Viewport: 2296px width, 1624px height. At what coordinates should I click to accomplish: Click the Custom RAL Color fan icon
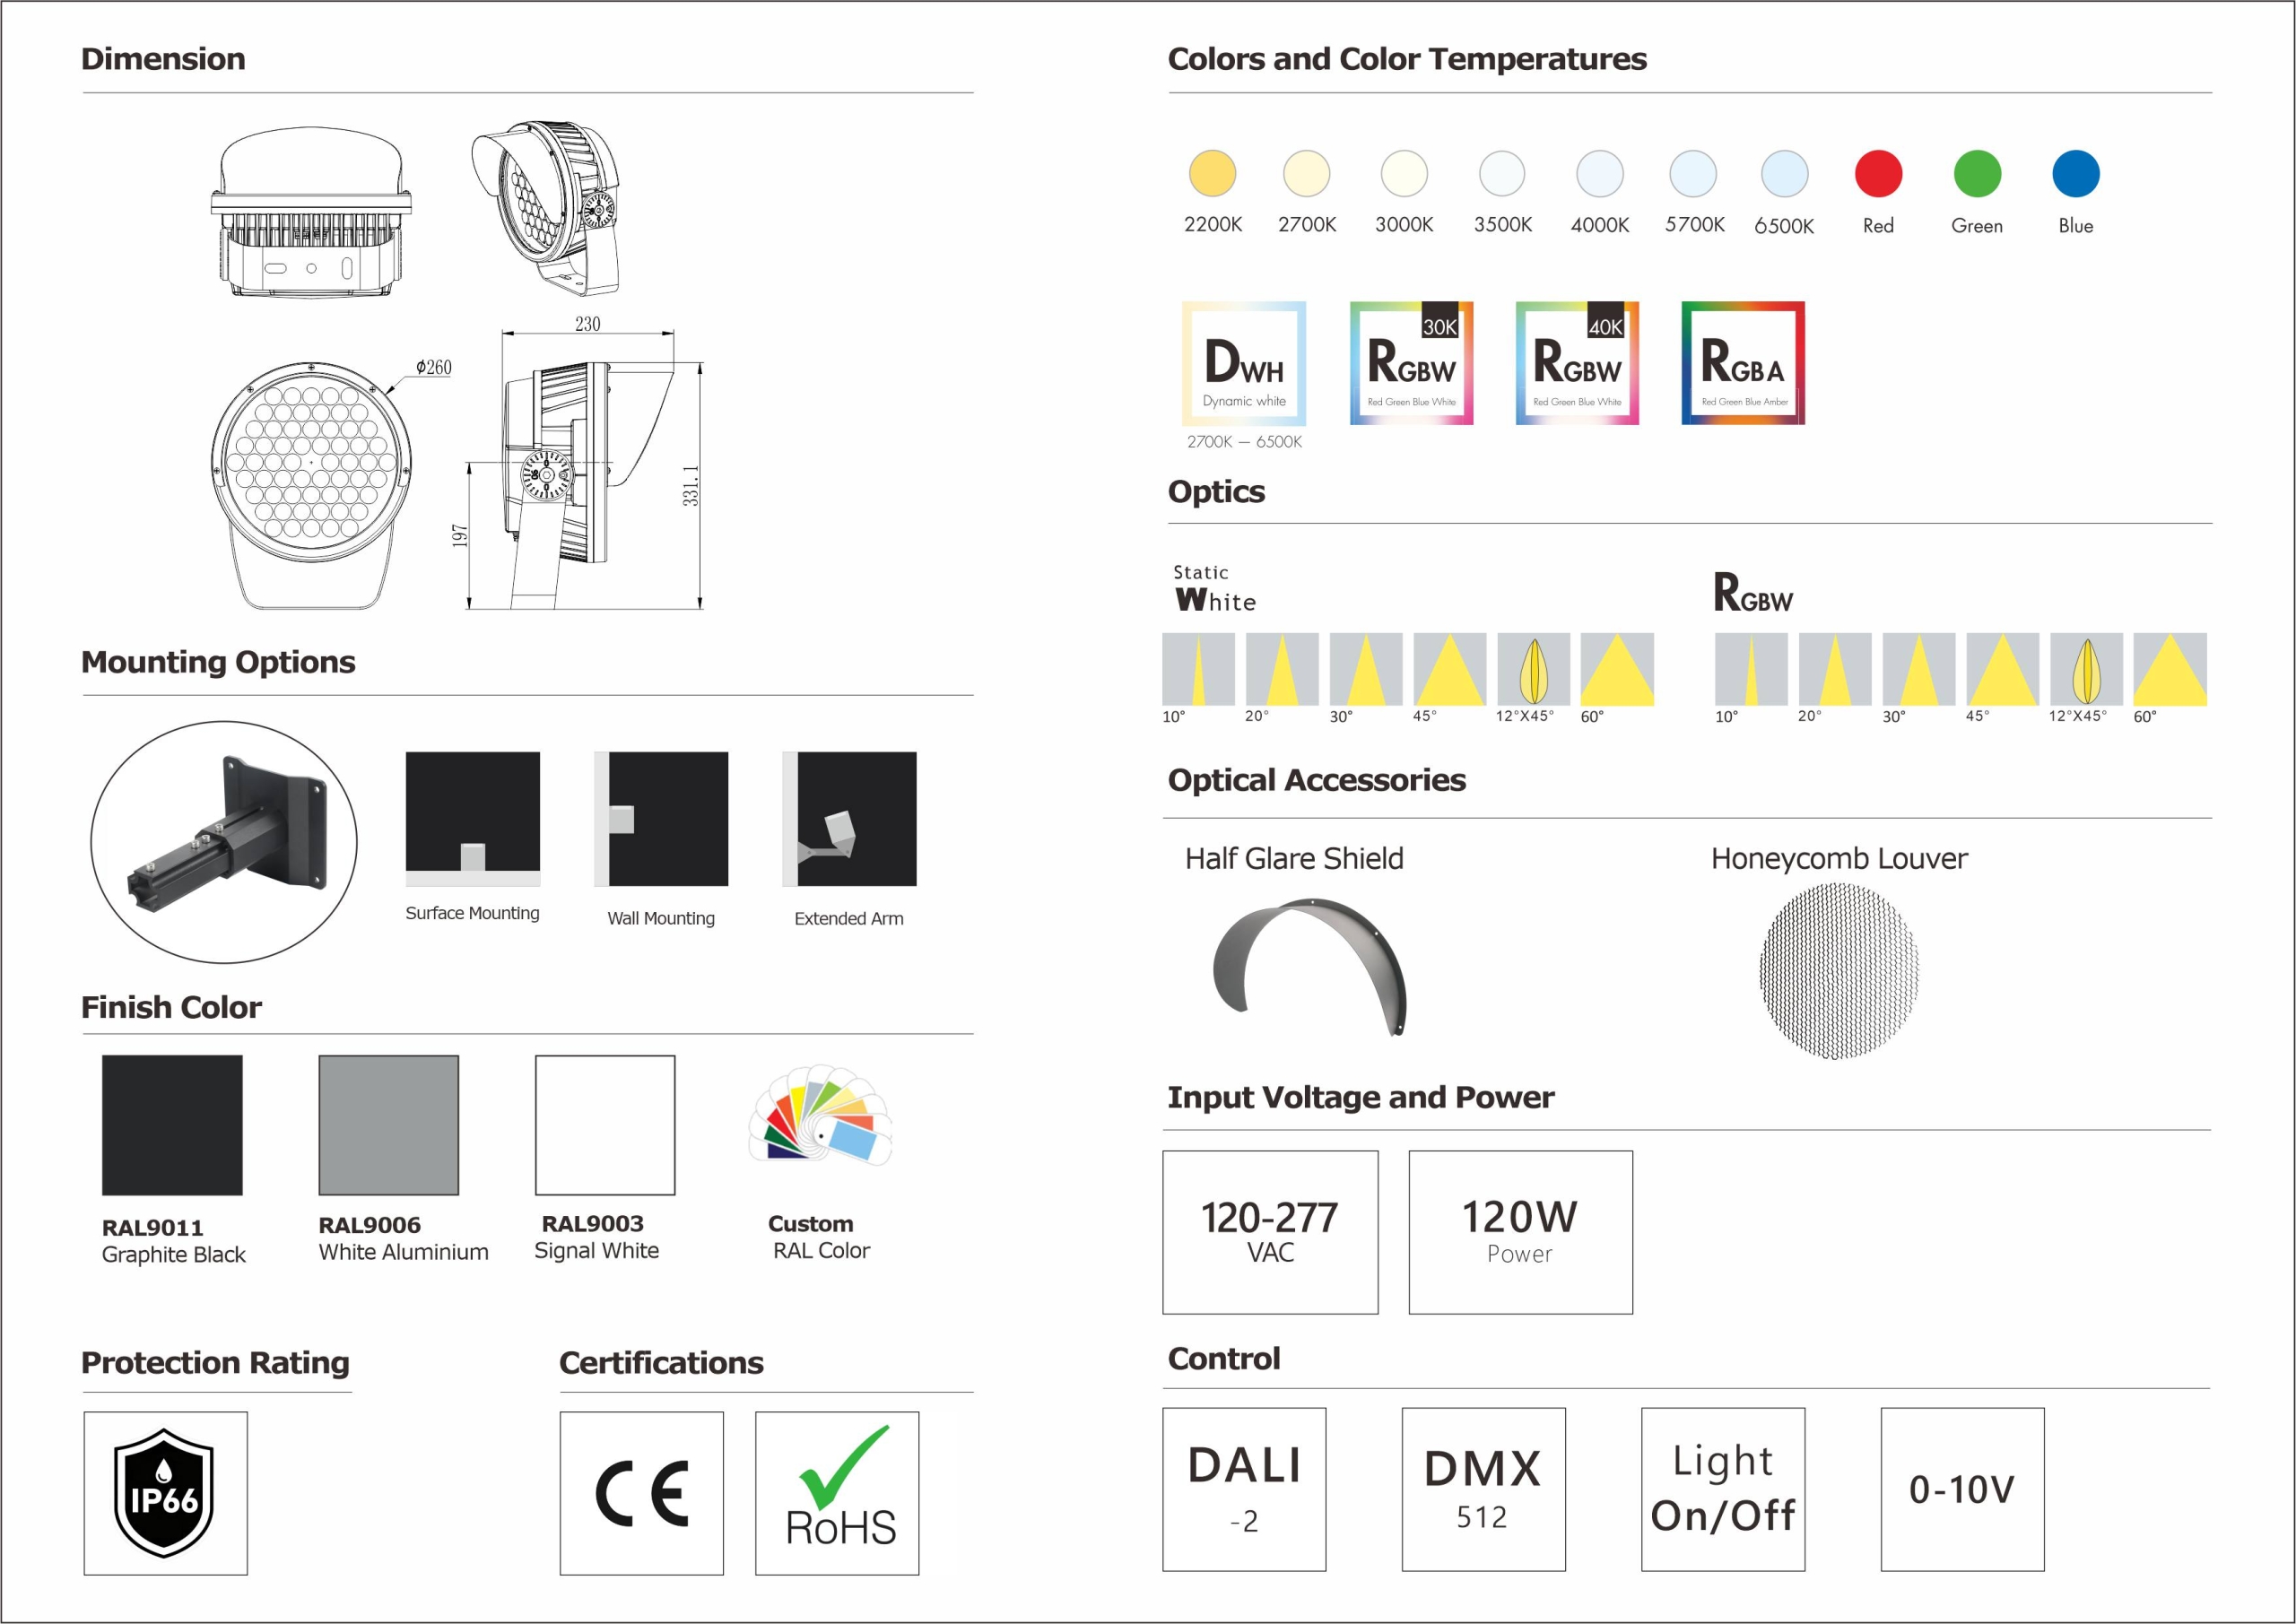[821, 1114]
